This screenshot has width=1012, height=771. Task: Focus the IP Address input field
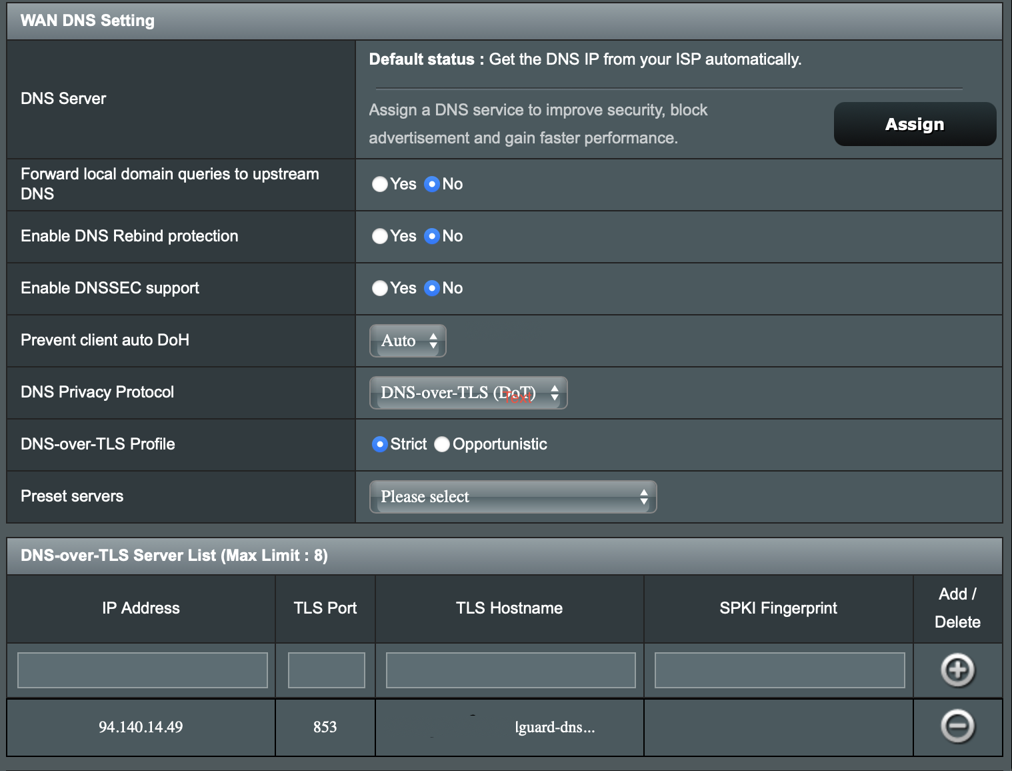[x=142, y=670]
